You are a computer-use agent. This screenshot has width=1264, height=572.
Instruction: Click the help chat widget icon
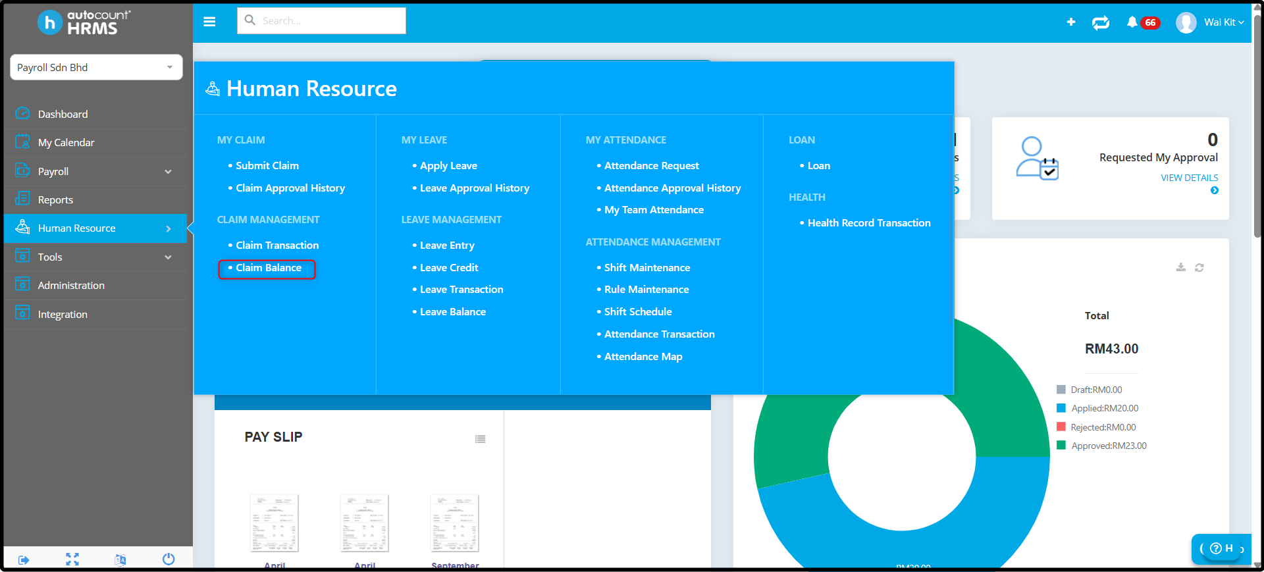[1216, 548]
